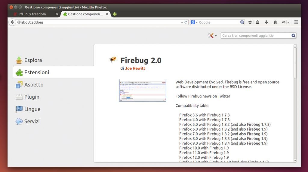Click 'Firefox 4.0 with Firebug 1.7.3' line
Image resolution: width=308 pixels, height=172 pixels.
click(x=204, y=120)
